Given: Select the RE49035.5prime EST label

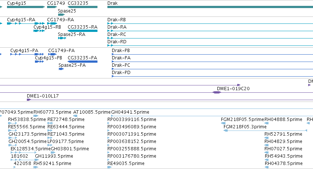Looking at the screenshot, I should click(126, 164).
